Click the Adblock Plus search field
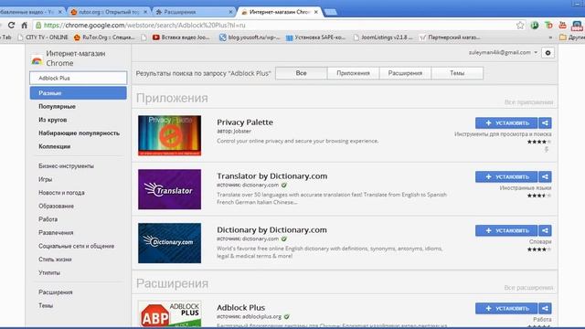Viewport: 585px width, 329px height. 79,78
